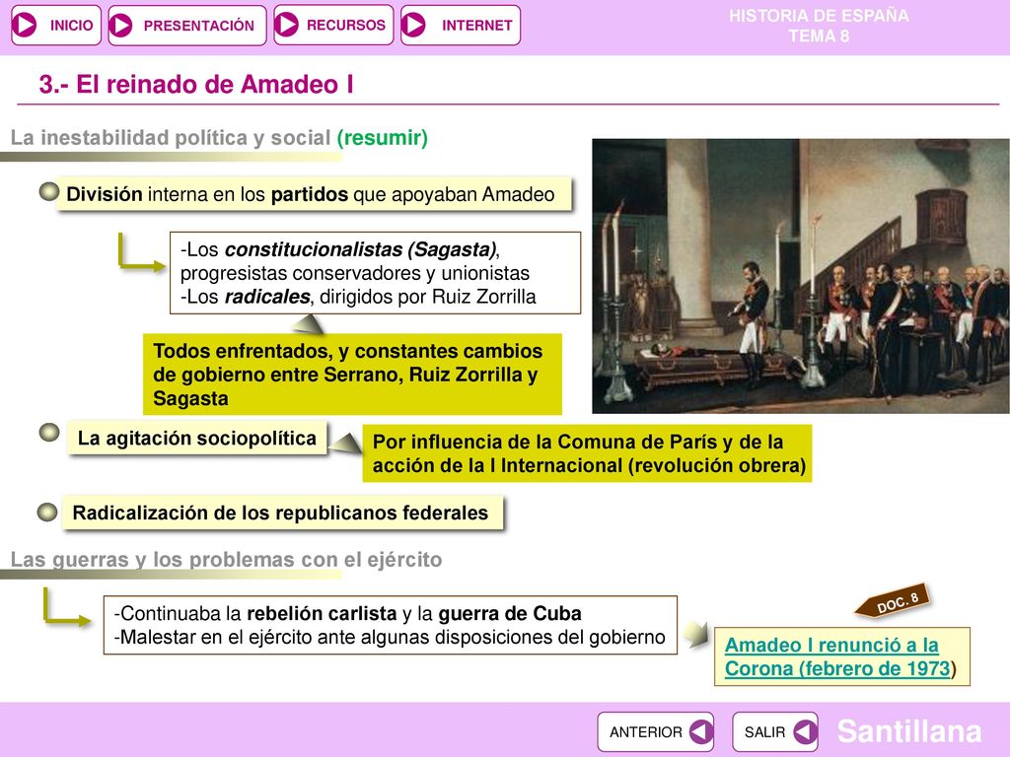Viewport: 1010px width, 757px height.
Task: Click yellow box 'Todos enfrentados, y constantes cambios'
Action: (x=352, y=374)
